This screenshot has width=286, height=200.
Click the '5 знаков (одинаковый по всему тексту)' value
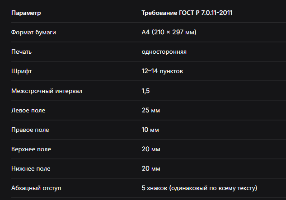[199, 188]
